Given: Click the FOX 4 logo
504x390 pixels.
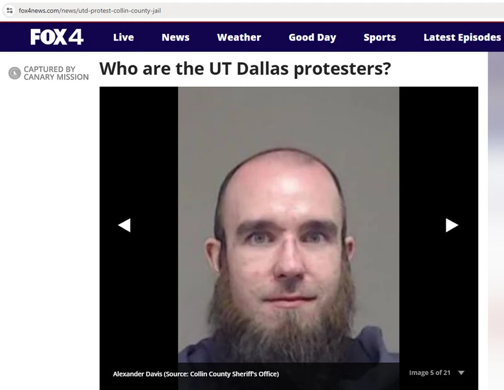Looking at the screenshot, I should tap(57, 37).
